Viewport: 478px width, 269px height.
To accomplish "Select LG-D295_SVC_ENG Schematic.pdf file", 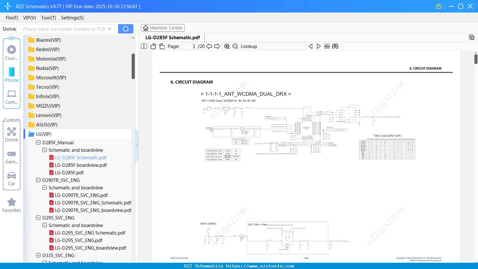I will tap(90, 233).
